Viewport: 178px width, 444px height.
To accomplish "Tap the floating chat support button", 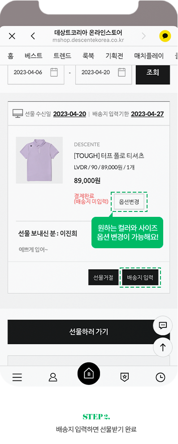I will coord(163,325).
